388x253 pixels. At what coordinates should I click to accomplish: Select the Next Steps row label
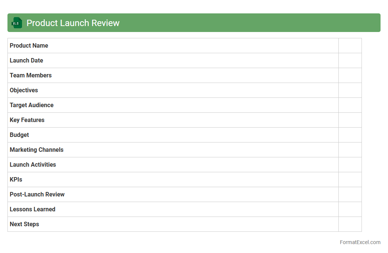pyautogui.click(x=24, y=224)
